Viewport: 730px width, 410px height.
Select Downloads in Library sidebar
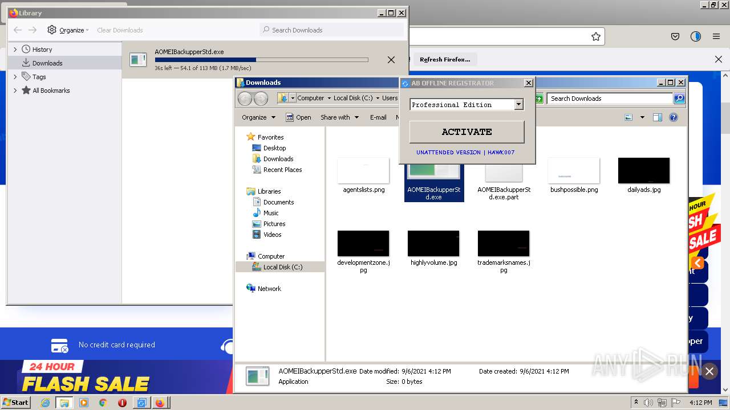[x=47, y=63]
